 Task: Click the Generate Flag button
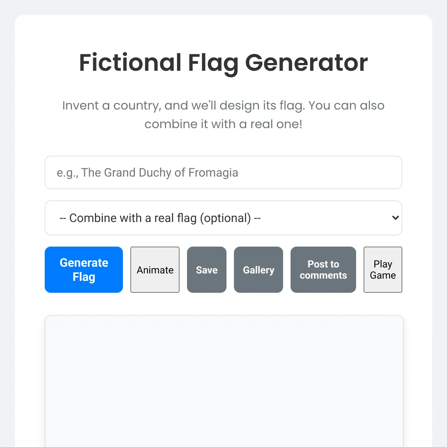click(84, 270)
